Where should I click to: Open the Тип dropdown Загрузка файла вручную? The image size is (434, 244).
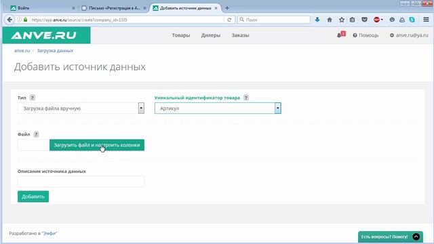(81, 108)
